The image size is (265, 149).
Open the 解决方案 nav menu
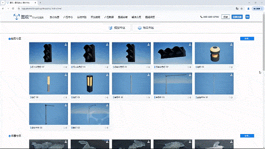coord(136,17)
